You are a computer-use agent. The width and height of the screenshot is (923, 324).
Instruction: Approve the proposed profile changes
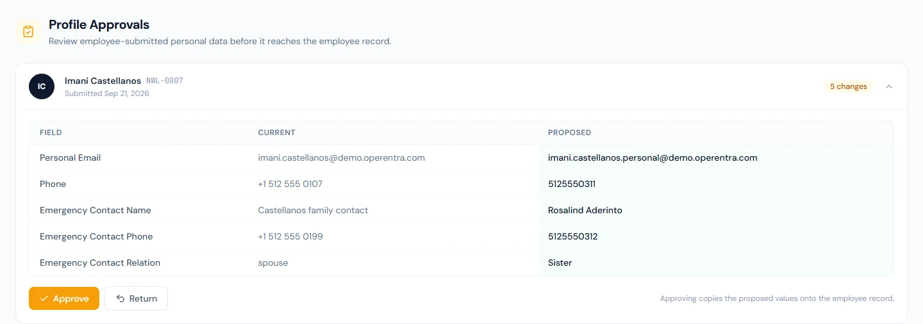[64, 298]
